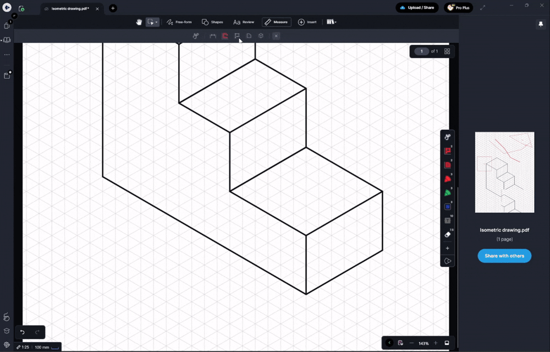Open the recent documents icon with green badge
Viewport: 550px width, 352px height.
[x=21, y=8]
